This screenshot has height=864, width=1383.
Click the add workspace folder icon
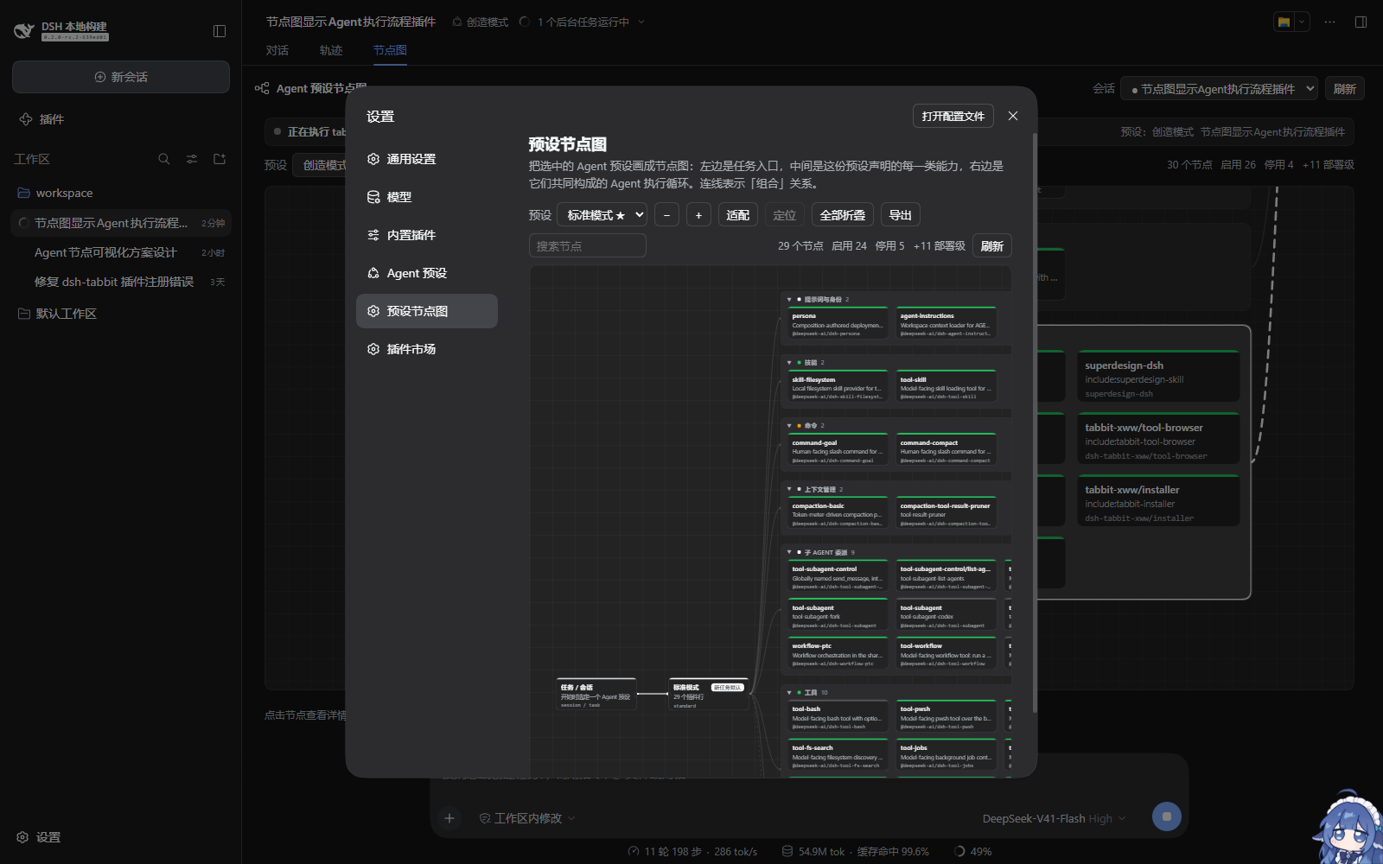click(x=220, y=159)
